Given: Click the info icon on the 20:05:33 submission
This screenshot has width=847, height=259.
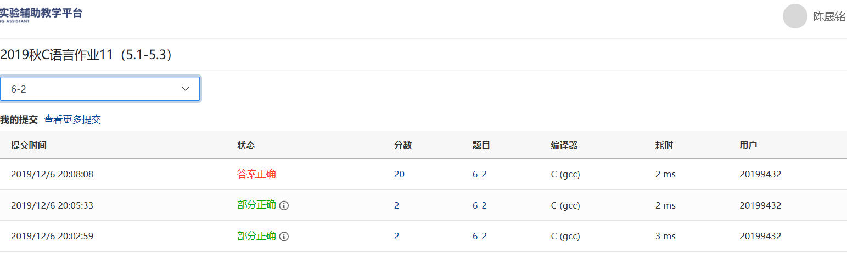Looking at the screenshot, I should click(284, 206).
